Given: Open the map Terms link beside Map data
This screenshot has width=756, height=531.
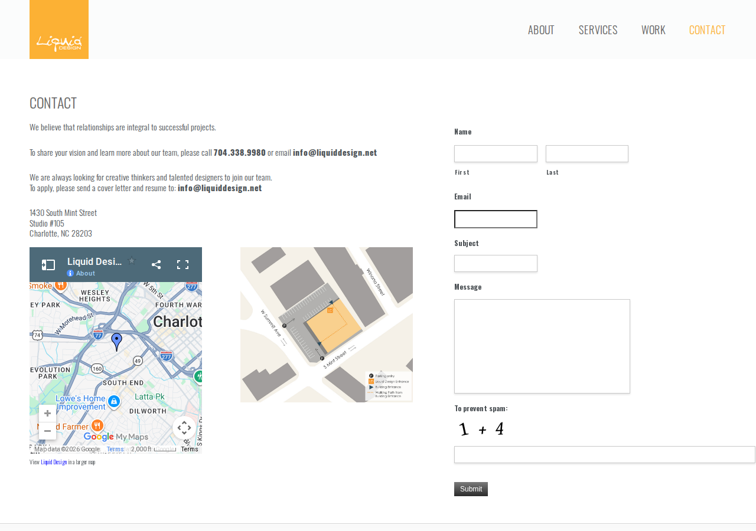Looking at the screenshot, I should (115, 449).
